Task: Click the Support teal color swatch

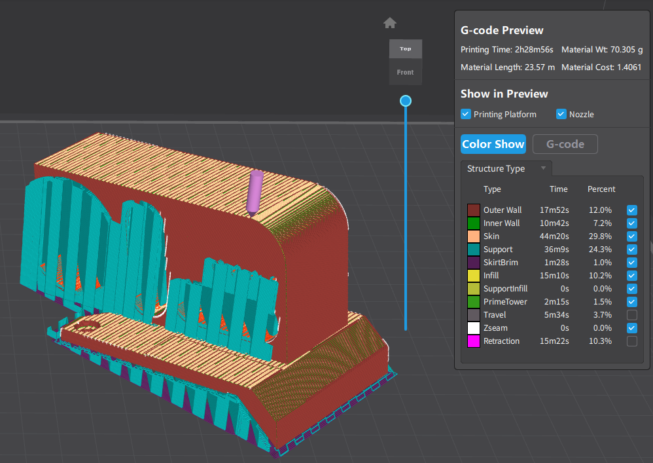Action: pyautogui.click(x=474, y=250)
